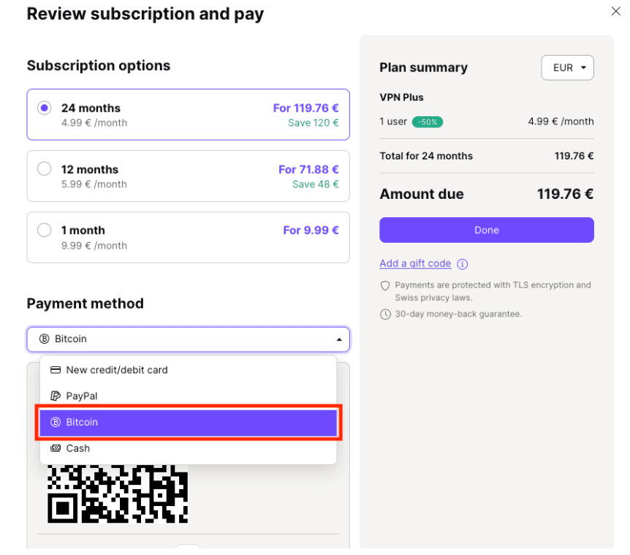The width and height of the screenshot is (630, 555).
Task: Click the 'For 71.88 €' price text
Action: pyautogui.click(x=308, y=170)
